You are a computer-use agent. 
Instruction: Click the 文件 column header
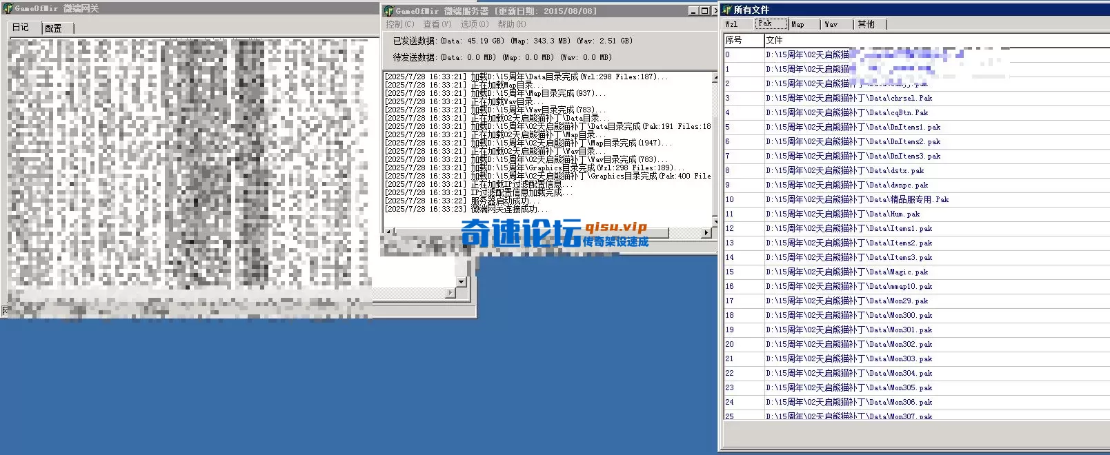tap(937, 40)
